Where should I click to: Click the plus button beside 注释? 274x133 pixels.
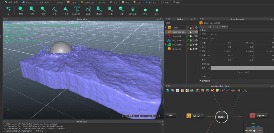click(x=209, y=77)
